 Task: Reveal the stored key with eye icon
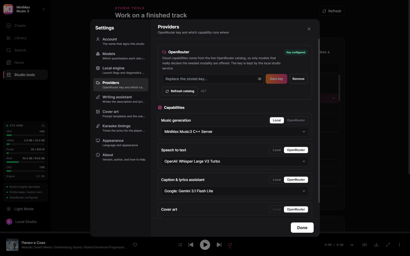(260, 79)
